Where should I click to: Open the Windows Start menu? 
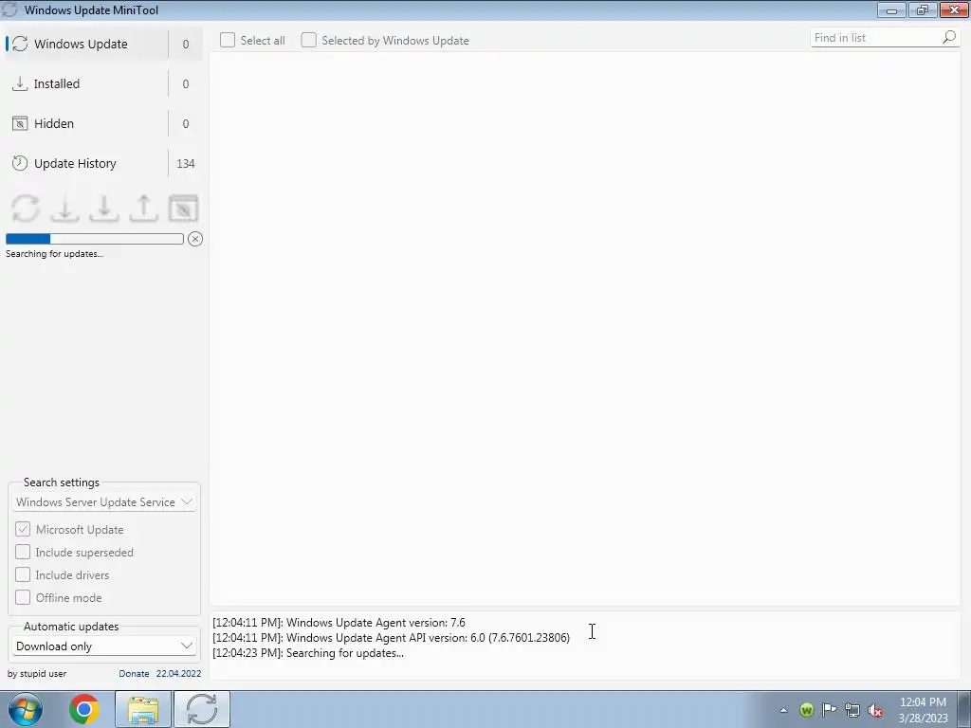click(x=26, y=709)
